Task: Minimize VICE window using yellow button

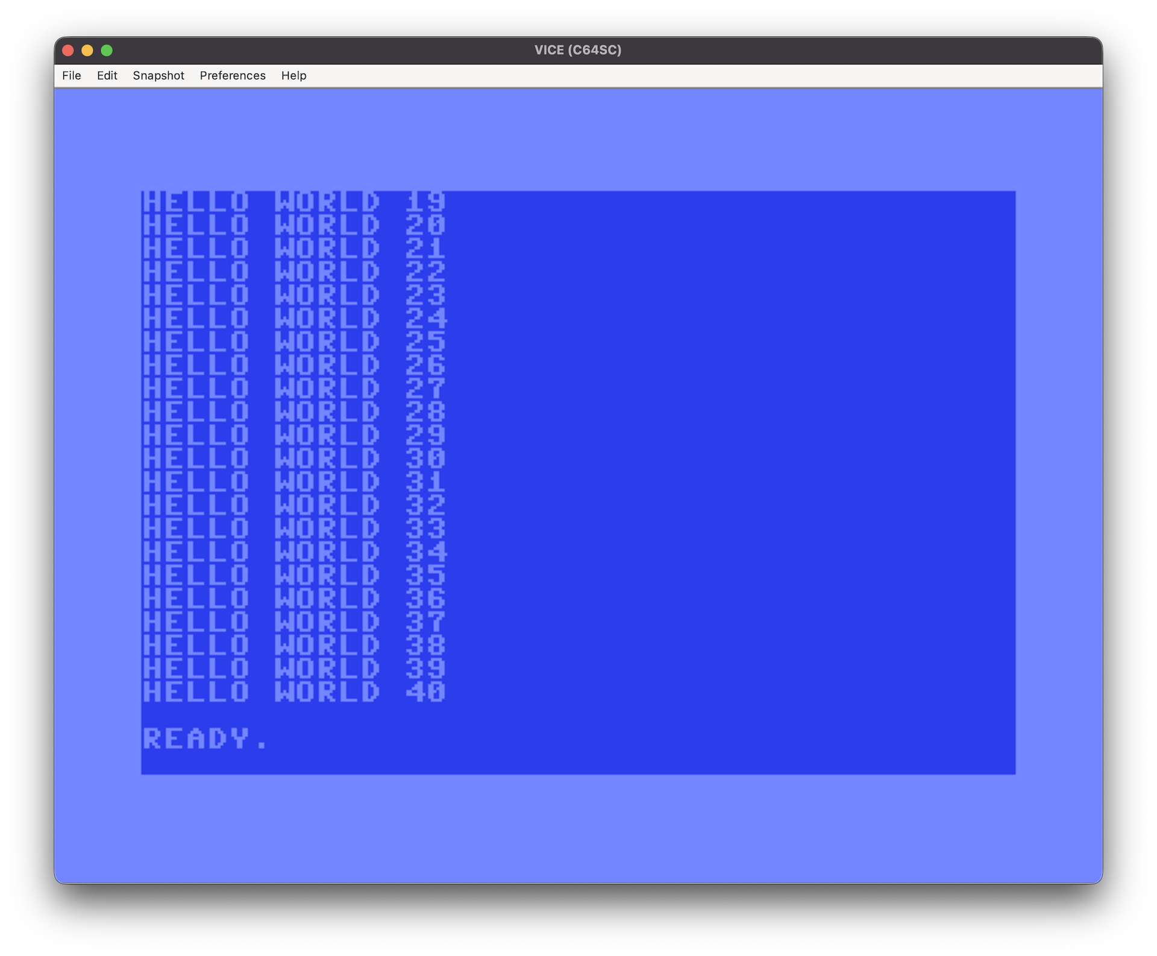Action: pyautogui.click(x=87, y=51)
